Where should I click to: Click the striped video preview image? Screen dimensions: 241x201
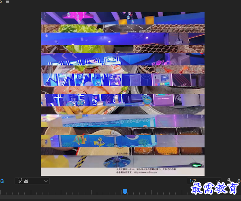123,94
